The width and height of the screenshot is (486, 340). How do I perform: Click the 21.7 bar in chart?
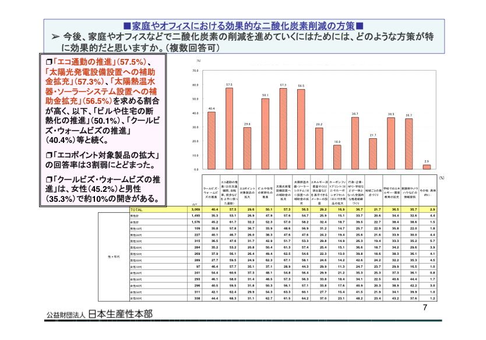(x=373, y=153)
